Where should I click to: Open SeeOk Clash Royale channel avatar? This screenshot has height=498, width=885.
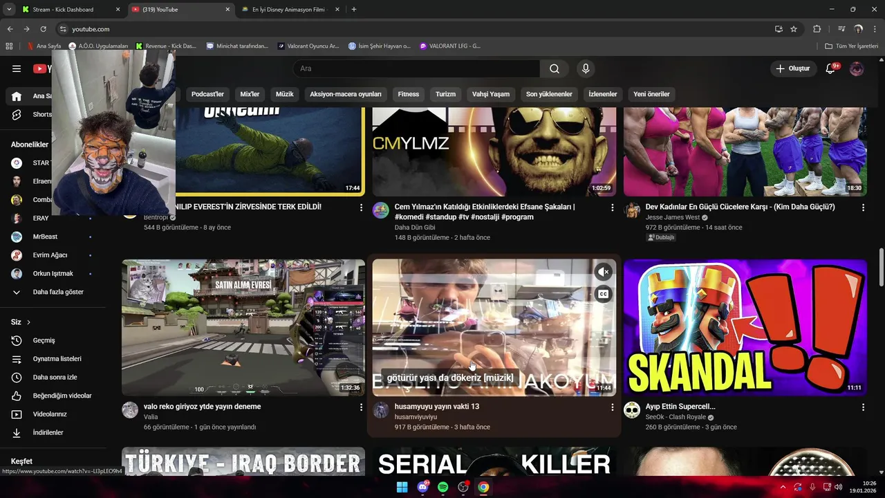632,410
